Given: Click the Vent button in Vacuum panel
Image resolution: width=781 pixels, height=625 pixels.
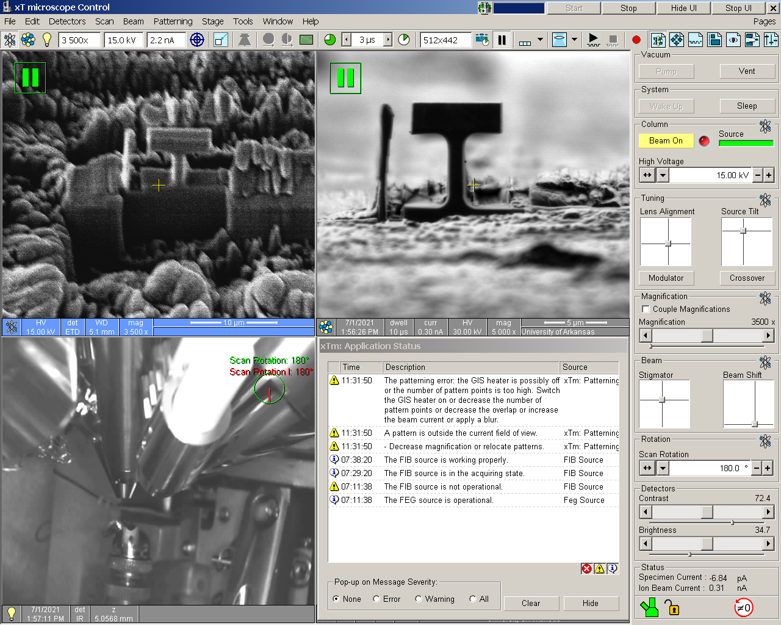Looking at the screenshot, I should click(x=747, y=71).
